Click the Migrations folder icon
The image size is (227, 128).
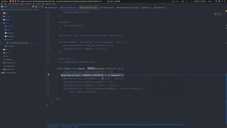click(6, 33)
